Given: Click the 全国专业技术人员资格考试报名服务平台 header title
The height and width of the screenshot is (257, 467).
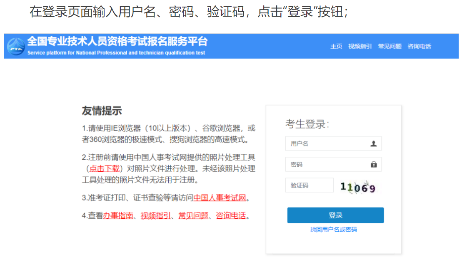Looking at the screenshot, I should [117, 42].
